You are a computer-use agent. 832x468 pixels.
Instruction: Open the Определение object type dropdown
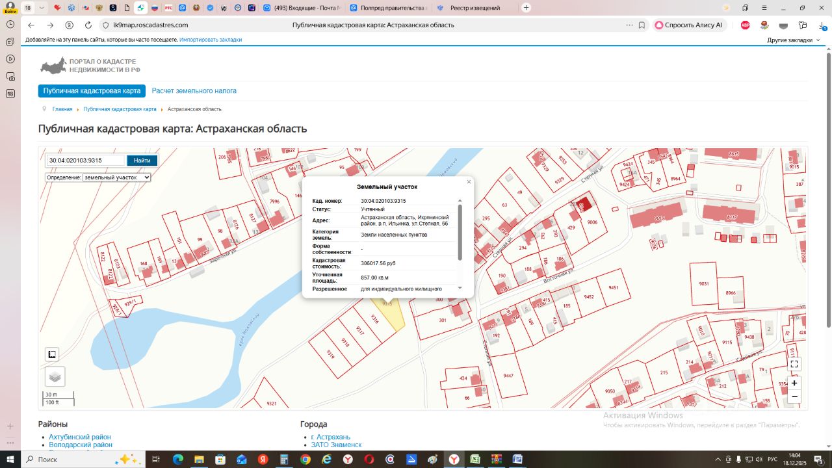(116, 177)
